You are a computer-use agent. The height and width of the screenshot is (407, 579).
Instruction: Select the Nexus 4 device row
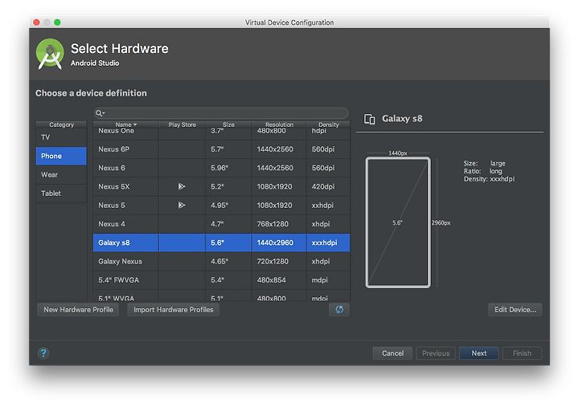tap(222, 224)
